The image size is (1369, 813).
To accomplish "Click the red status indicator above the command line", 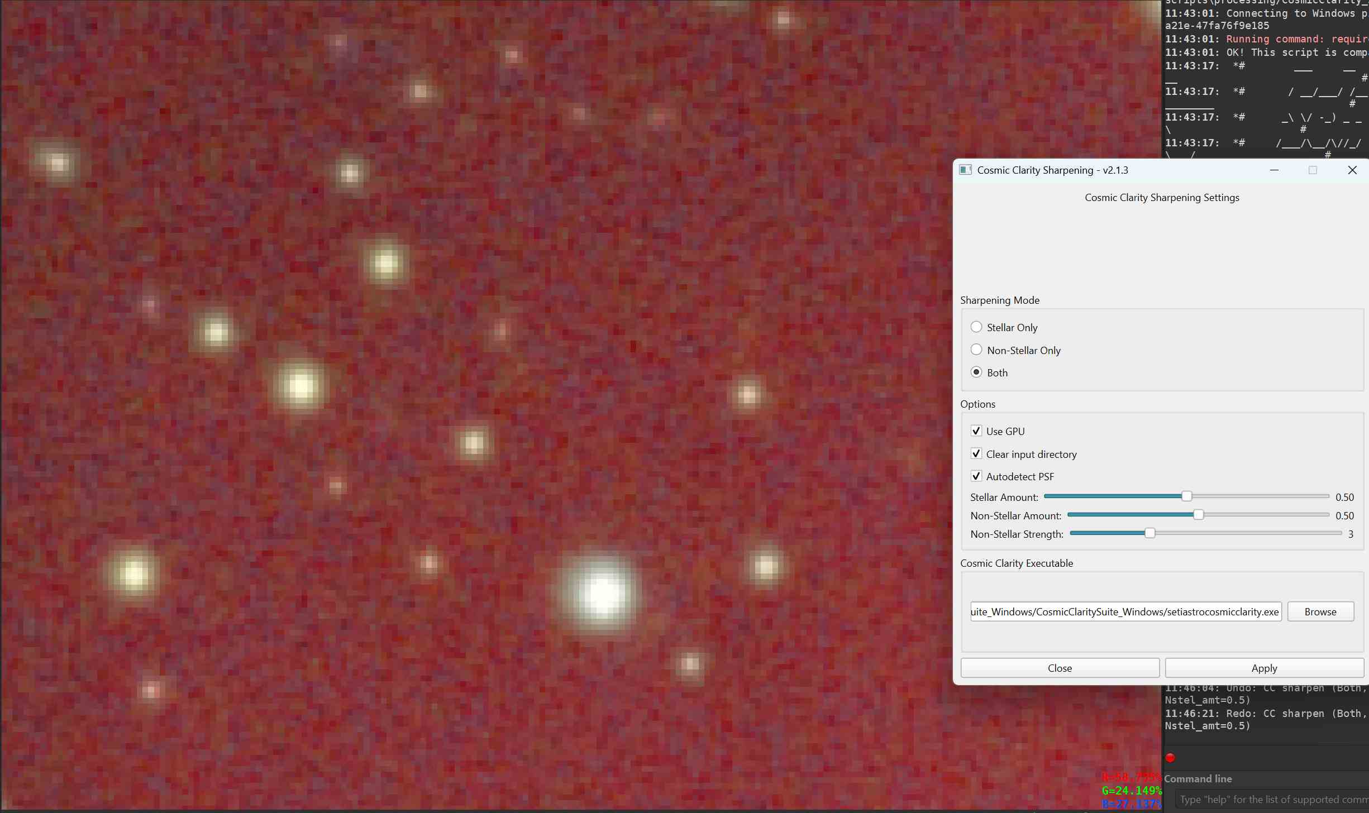I will [x=1170, y=758].
